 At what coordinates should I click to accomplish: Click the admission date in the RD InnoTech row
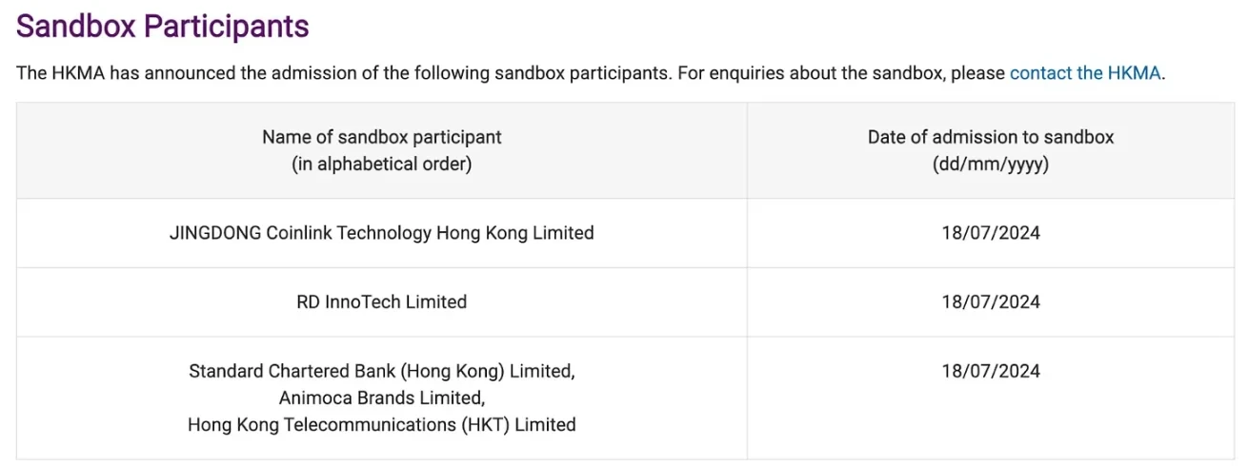click(990, 302)
